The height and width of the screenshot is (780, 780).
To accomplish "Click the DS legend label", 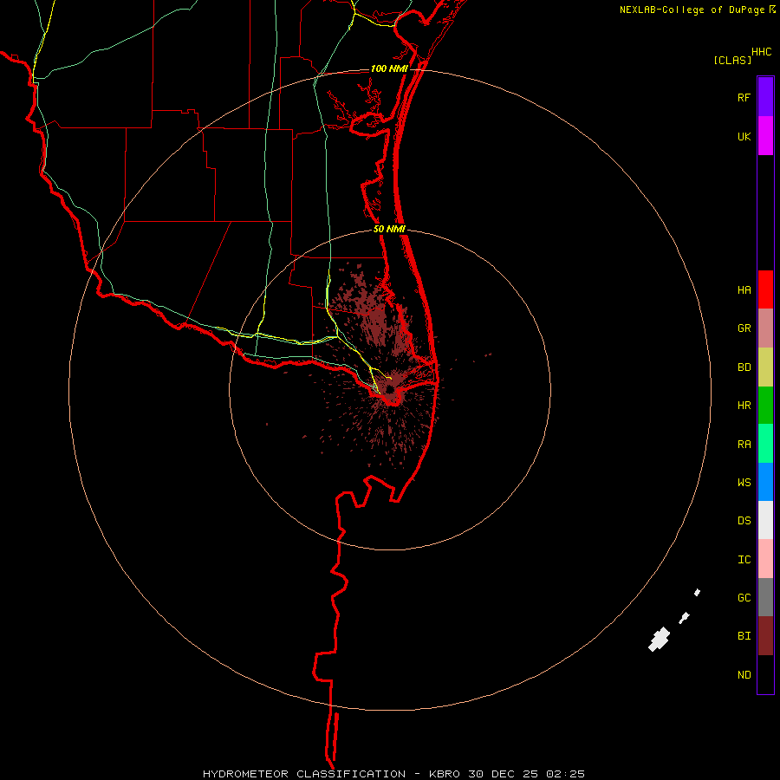I will pos(744,521).
